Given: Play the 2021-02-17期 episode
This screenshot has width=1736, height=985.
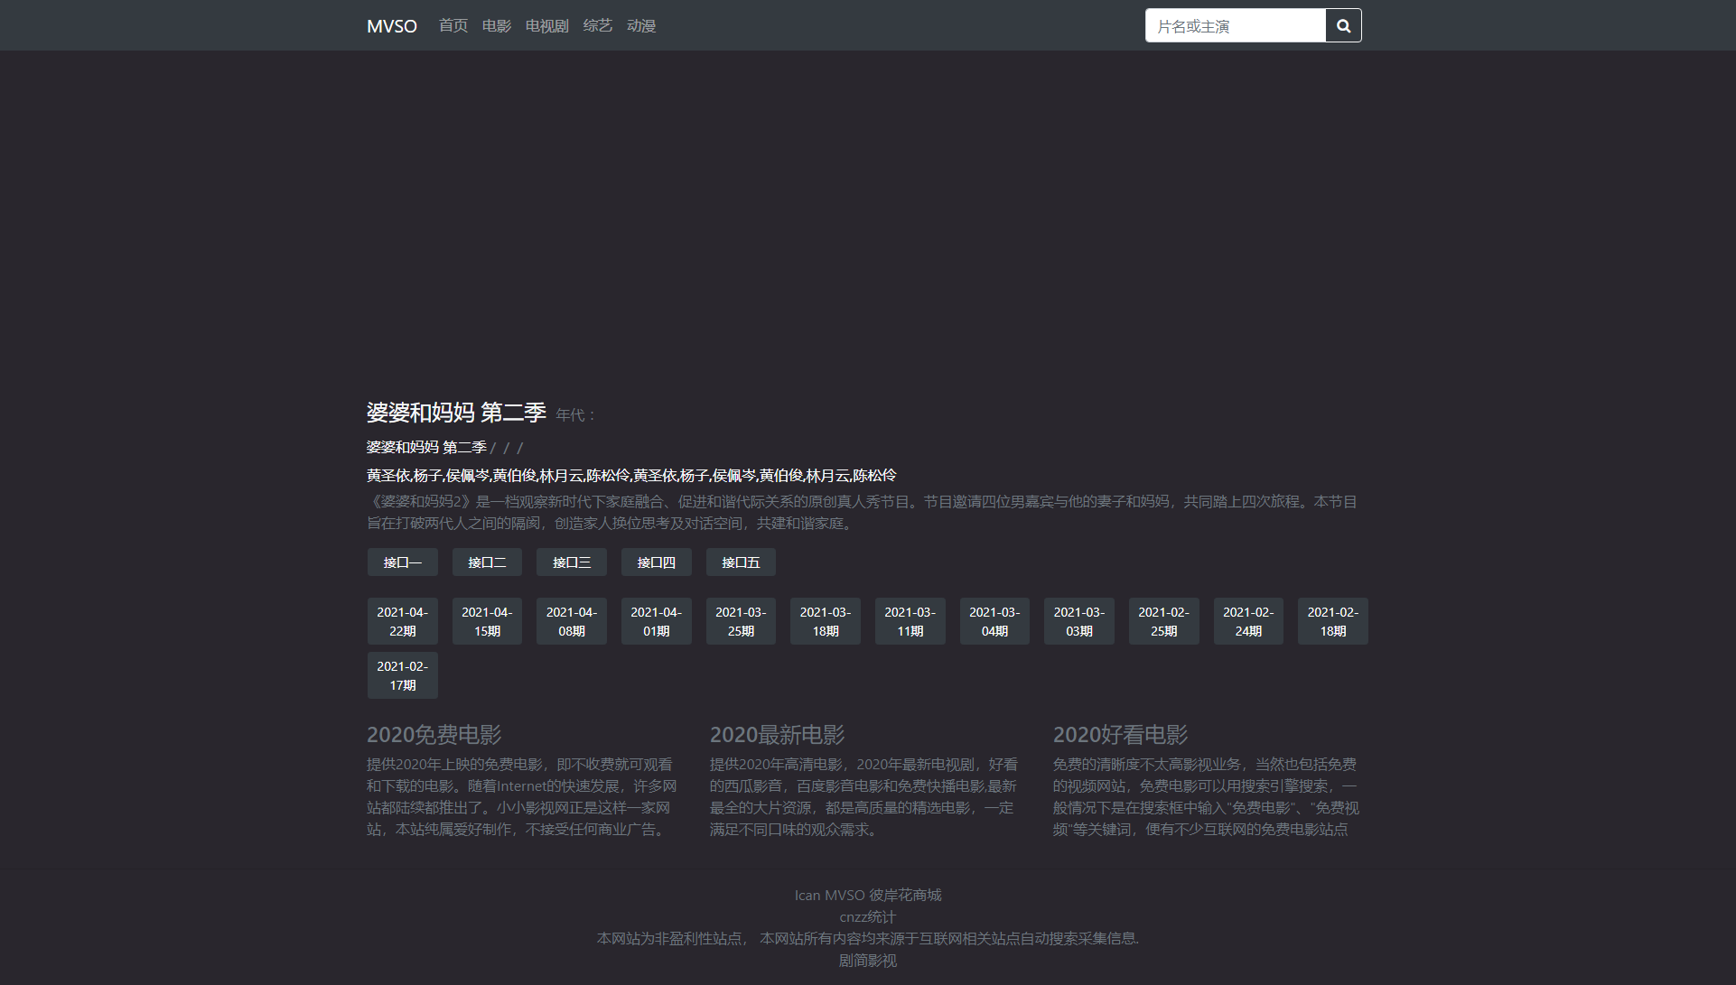Looking at the screenshot, I should [x=403, y=675].
